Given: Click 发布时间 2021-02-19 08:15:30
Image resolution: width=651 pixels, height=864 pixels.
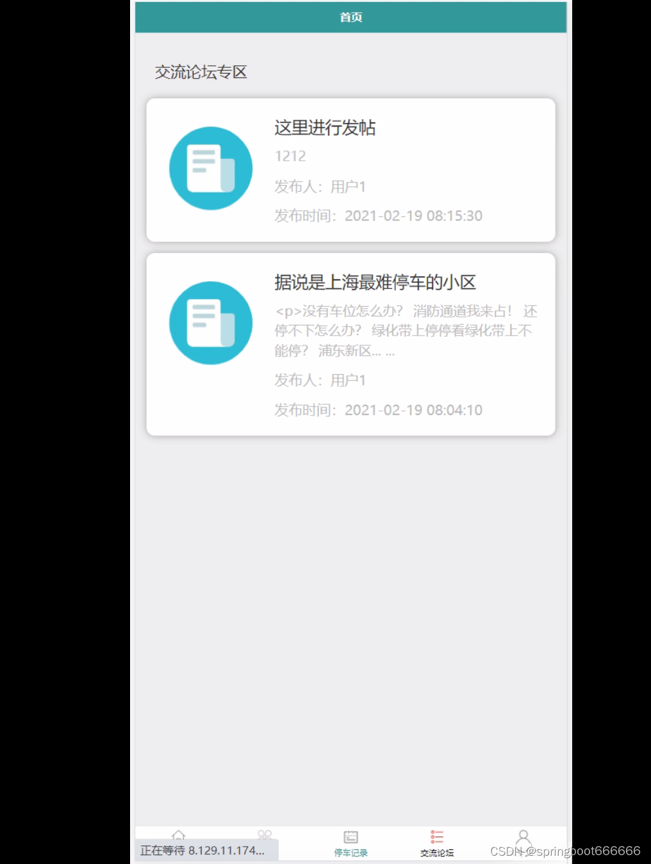Looking at the screenshot, I should point(378,216).
